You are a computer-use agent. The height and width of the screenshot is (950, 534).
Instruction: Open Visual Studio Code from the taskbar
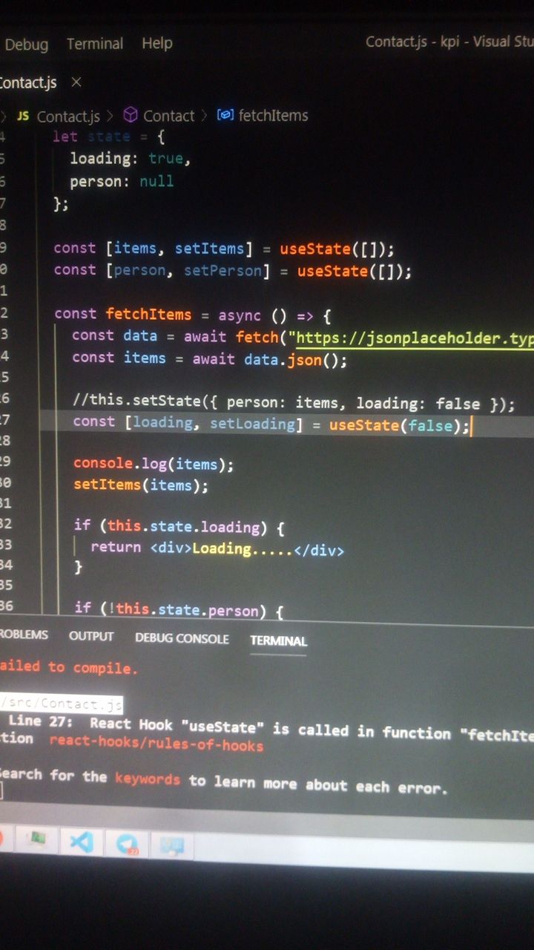(x=82, y=842)
